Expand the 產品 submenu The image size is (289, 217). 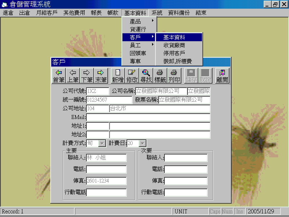tap(139, 21)
